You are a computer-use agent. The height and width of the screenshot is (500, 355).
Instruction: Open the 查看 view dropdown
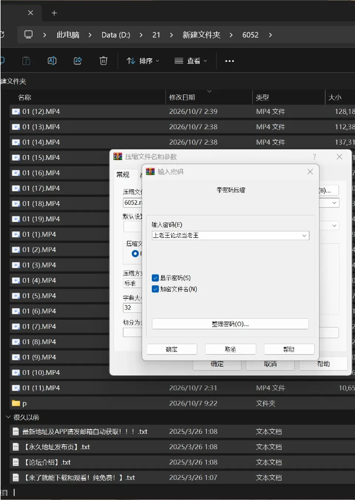tap(191, 61)
